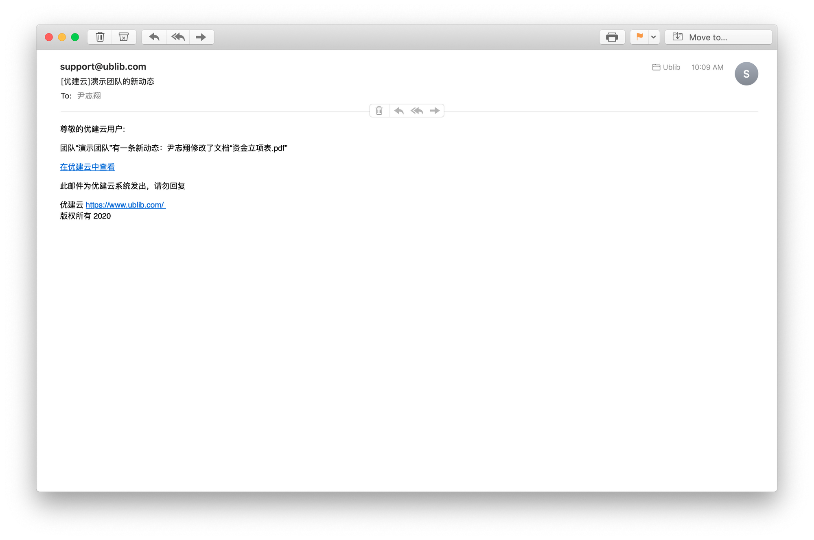The width and height of the screenshot is (814, 540).
Task: Print this email with printer icon
Action: pos(612,37)
